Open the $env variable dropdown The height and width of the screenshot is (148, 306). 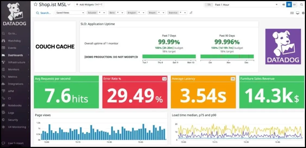click(x=116, y=13)
